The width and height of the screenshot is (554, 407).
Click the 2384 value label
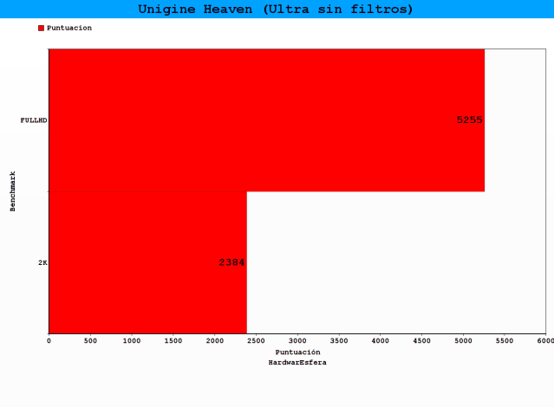coord(231,262)
